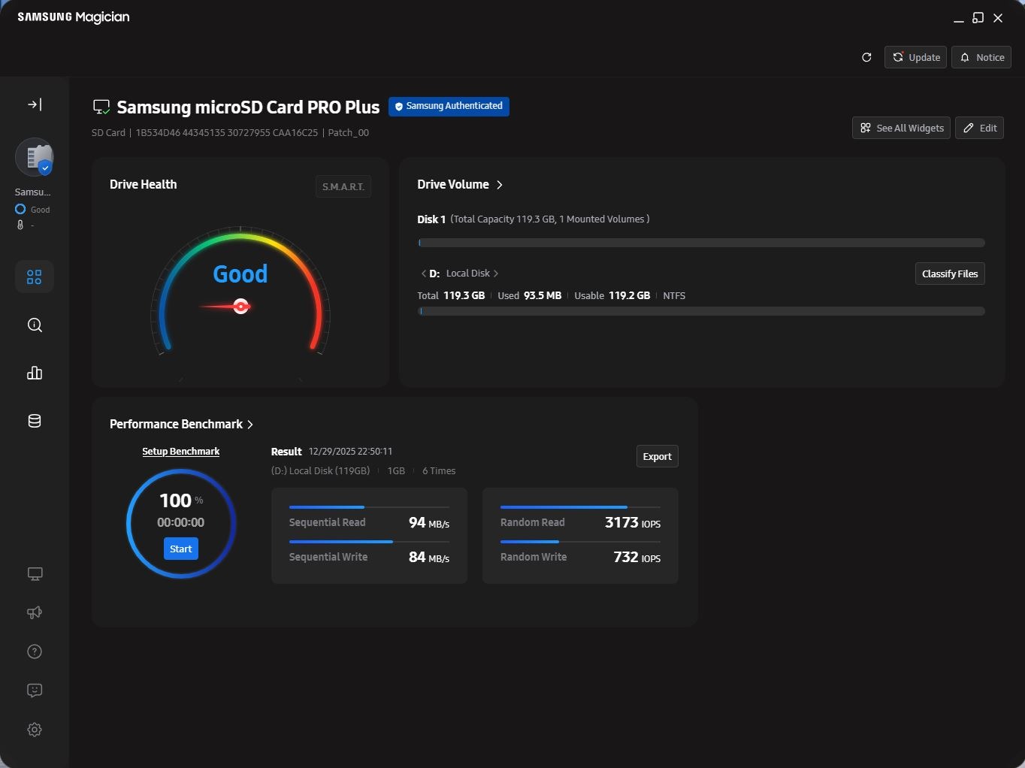Click the refresh icon near Update
Image resolution: width=1025 pixels, height=768 pixels.
click(866, 57)
